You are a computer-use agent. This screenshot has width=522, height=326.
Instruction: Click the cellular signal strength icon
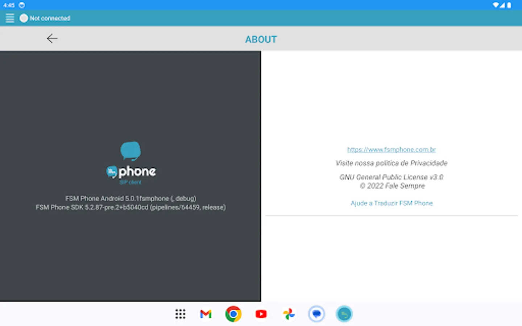coord(503,5)
